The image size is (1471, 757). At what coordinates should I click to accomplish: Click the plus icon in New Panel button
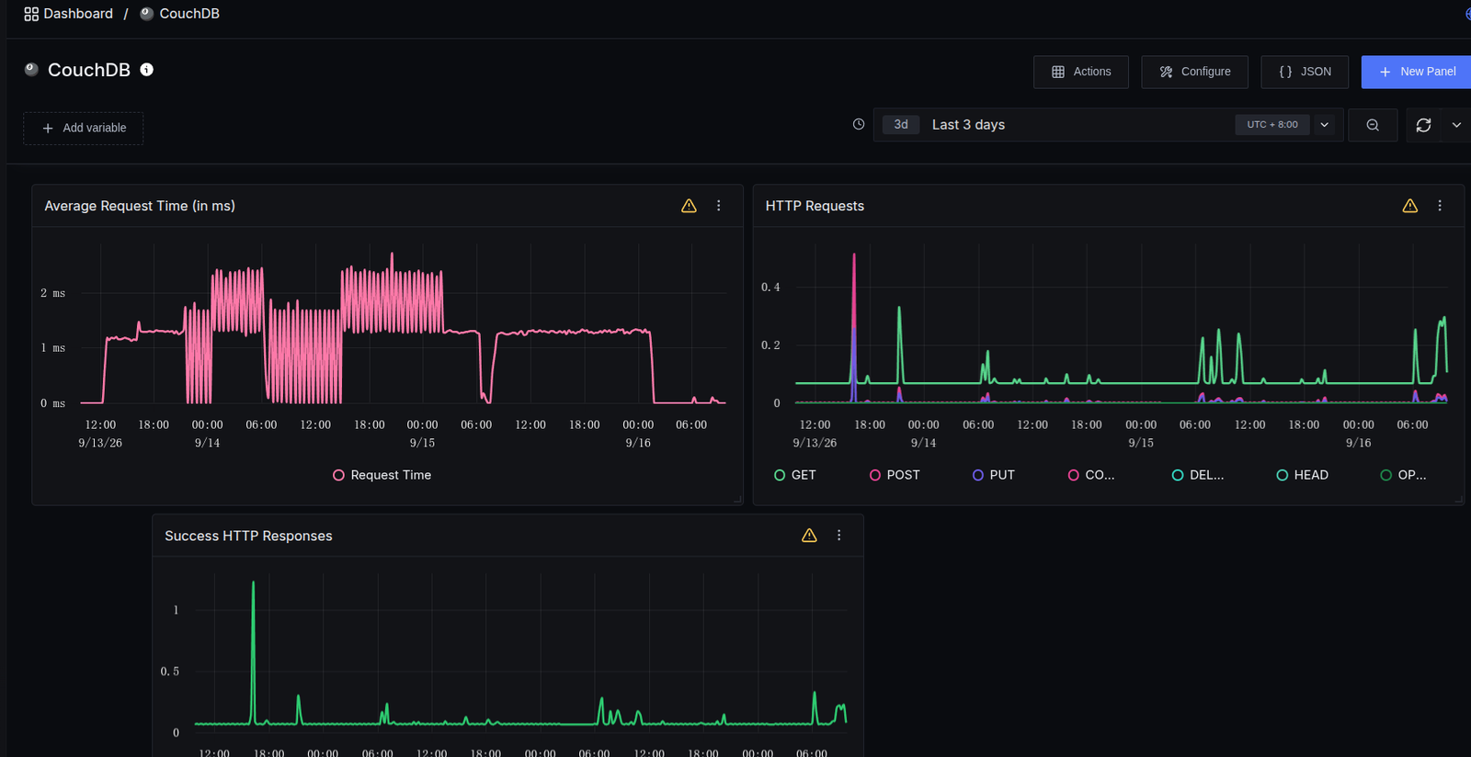click(x=1385, y=72)
